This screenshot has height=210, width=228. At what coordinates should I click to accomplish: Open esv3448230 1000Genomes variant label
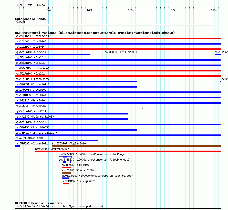(x=94, y=160)
